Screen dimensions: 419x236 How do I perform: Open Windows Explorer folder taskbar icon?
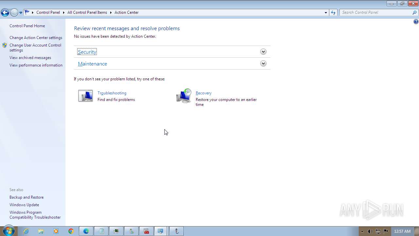(41, 231)
